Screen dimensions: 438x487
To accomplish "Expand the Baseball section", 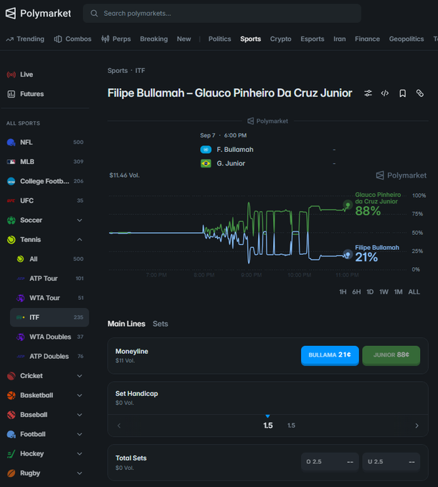I will coord(80,415).
